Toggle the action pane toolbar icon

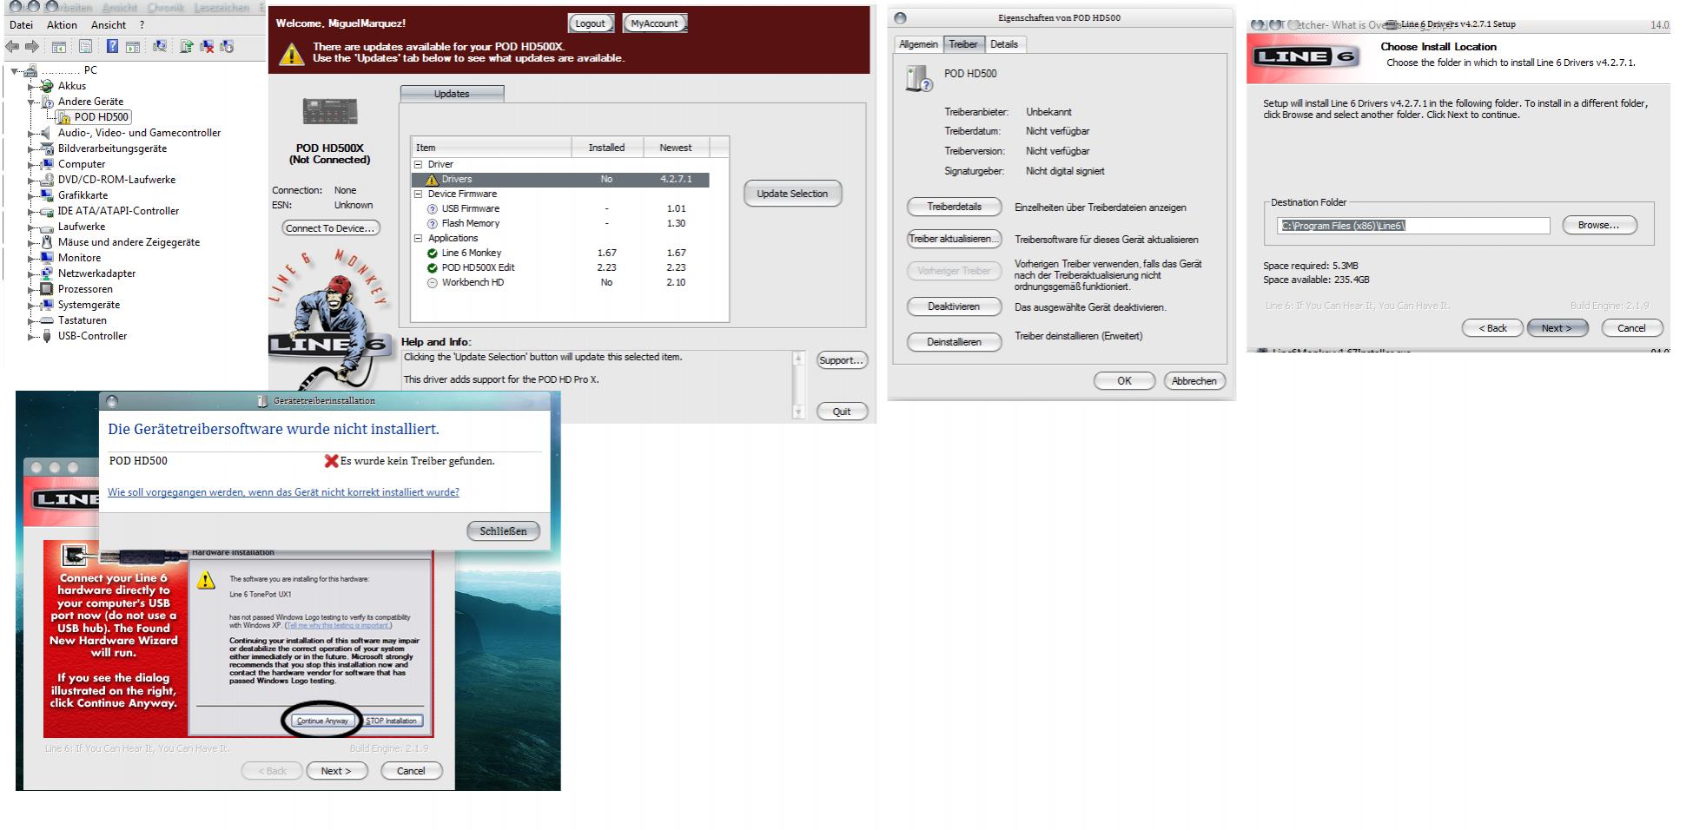(133, 47)
